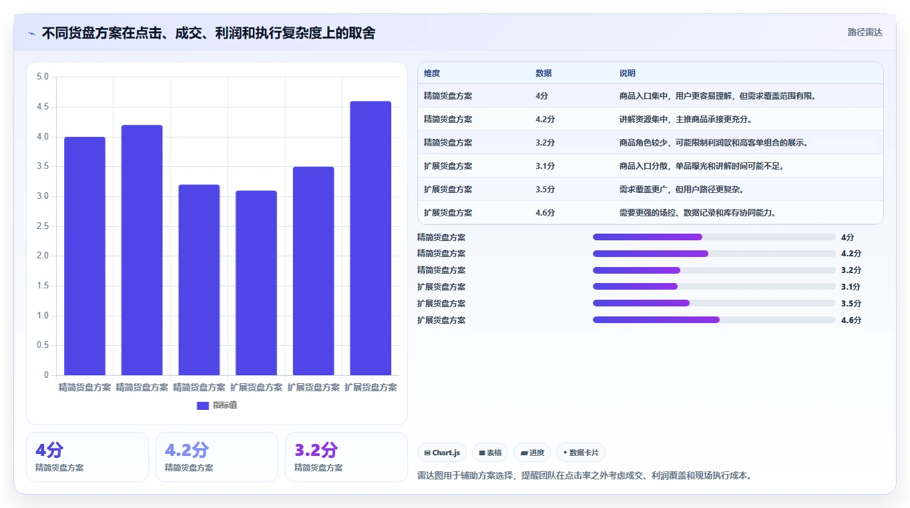This screenshot has width=910, height=508.
Task: Click the first chart bar at 4.0
Action: [x=85, y=256]
